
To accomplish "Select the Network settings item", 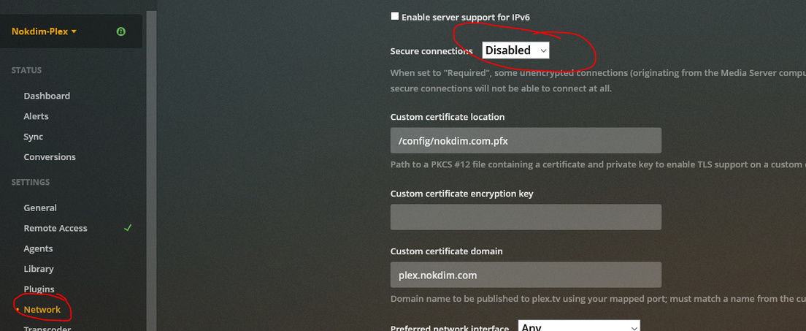I will tap(42, 310).
